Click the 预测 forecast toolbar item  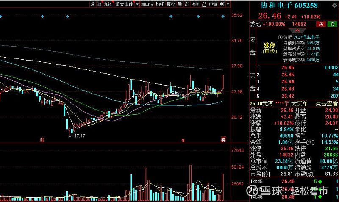coord(195,4)
